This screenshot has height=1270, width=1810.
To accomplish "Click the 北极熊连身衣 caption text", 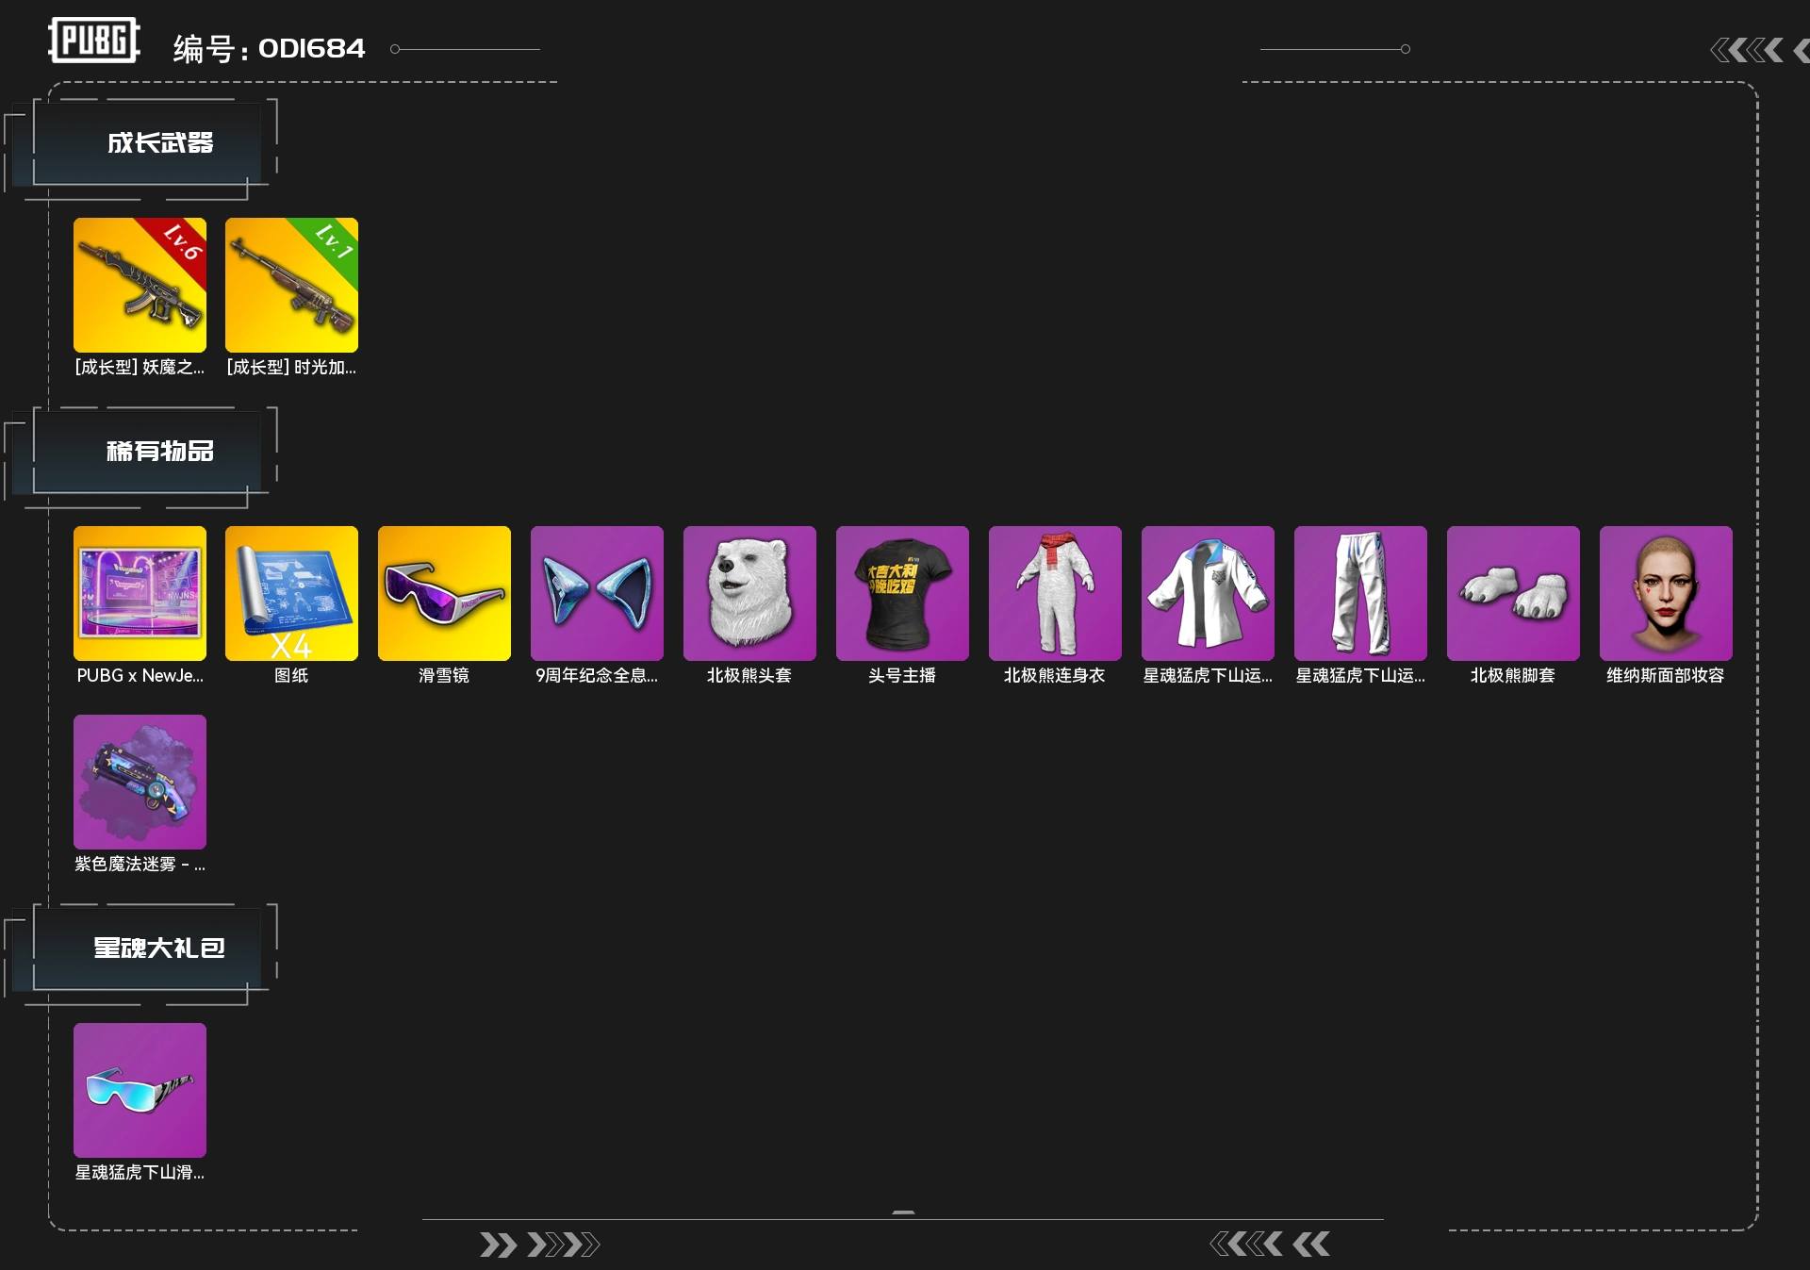I will click(x=1055, y=675).
